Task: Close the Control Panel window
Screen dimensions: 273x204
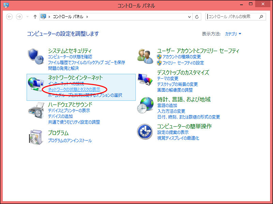Action: click(263, 4)
